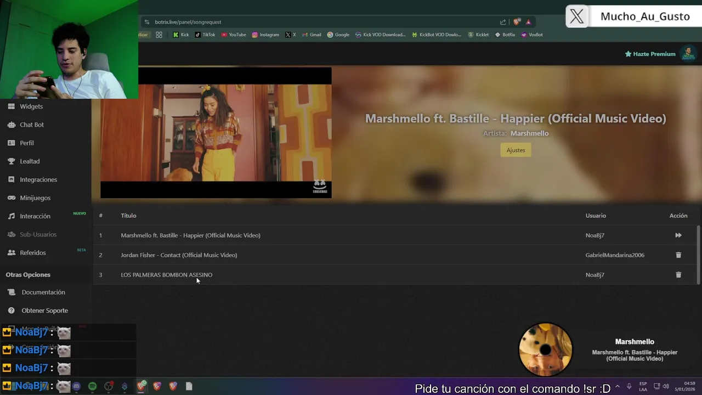Open the Kick bookmark
The height and width of the screenshot is (395, 702).
click(180, 35)
